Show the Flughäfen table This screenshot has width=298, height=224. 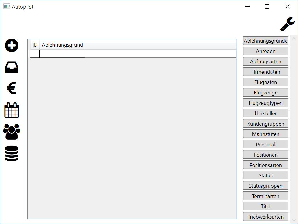point(265,82)
